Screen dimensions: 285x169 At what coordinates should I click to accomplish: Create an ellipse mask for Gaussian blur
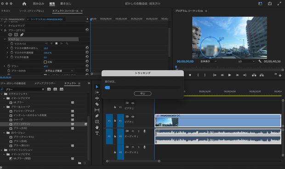(x=10, y=35)
